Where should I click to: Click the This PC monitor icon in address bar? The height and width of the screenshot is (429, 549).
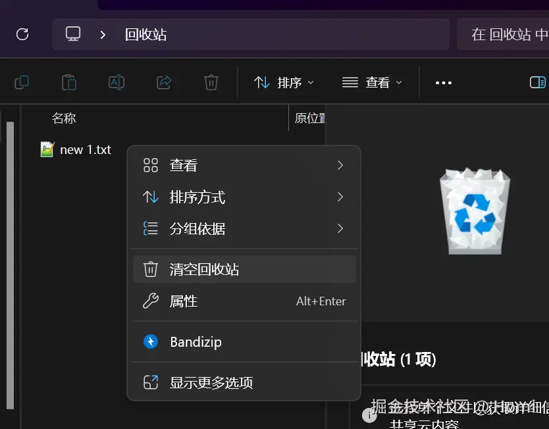pos(73,34)
